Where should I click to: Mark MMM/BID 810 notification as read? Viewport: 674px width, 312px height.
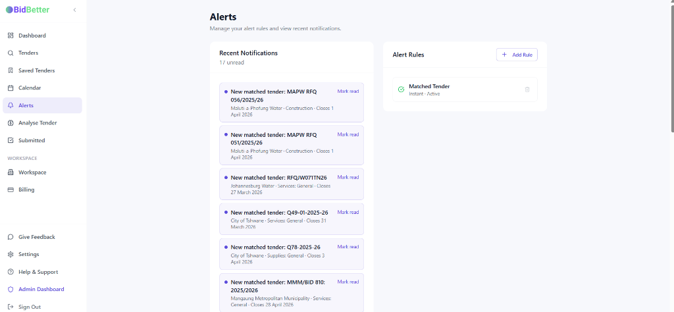pos(348,282)
